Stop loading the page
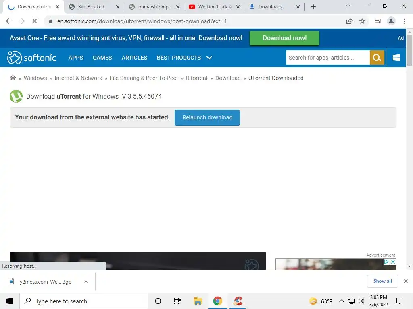The image size is (413, 309). point(35,21)
